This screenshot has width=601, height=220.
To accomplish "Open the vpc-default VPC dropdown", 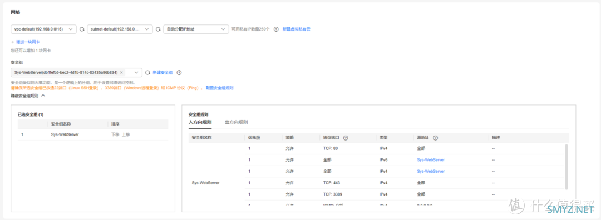I will (43, 29).
